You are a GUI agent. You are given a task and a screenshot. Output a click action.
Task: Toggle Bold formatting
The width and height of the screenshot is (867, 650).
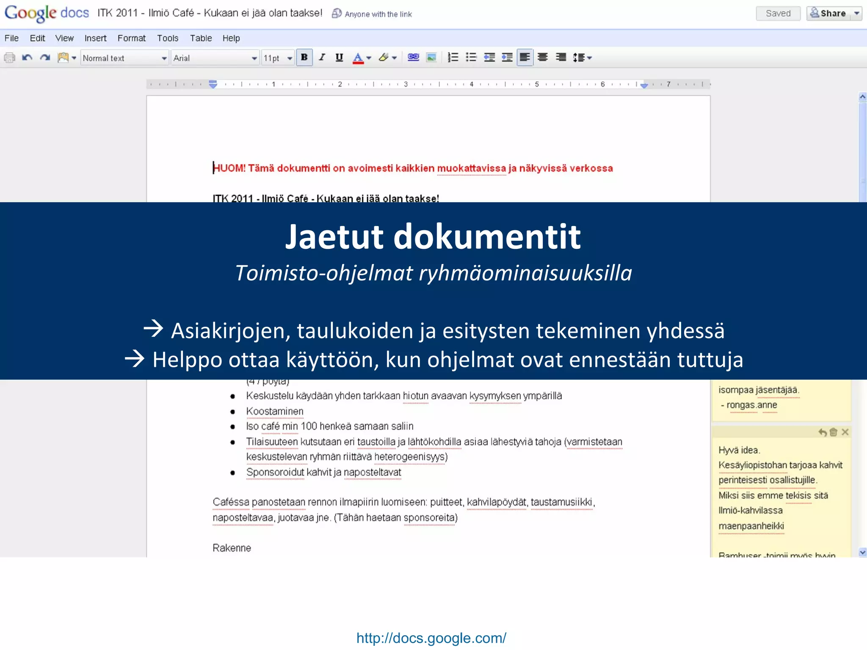click(x=304, y=58)
